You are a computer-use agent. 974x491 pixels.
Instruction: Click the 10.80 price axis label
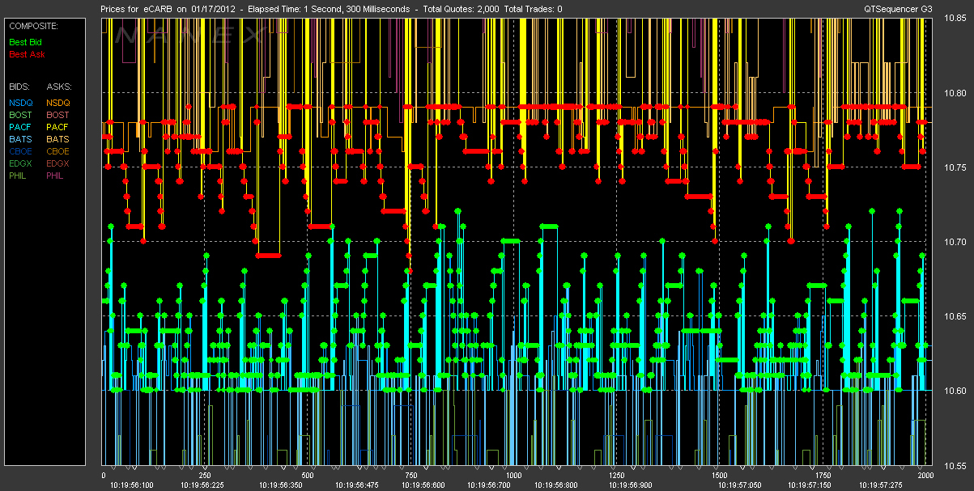click(955, 92)
